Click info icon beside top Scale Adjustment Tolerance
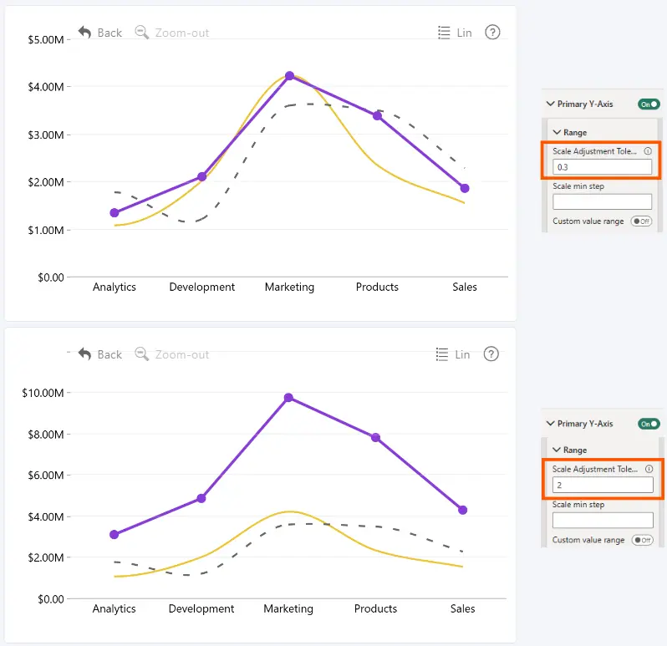 click(648, 151)
